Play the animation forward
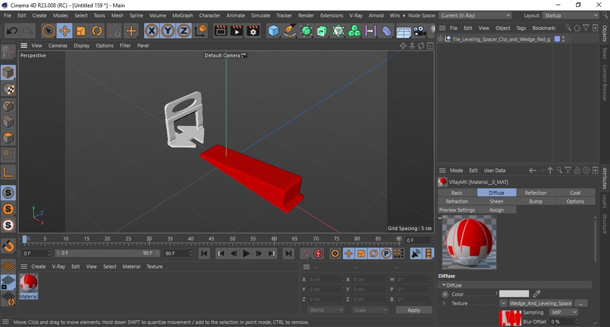Image resolution: width=610 pixels, height=327 pixels. pyautogui.click(x=246, y=254)
